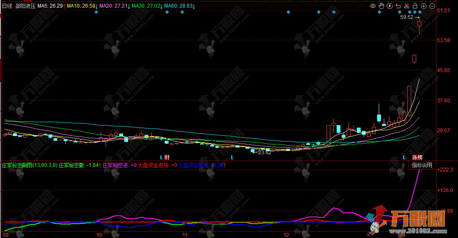Image resolution: width=458 pixels, height=238 pixels.
Task: Open the 指标说明 indicator description button
Action: point(422,165)
